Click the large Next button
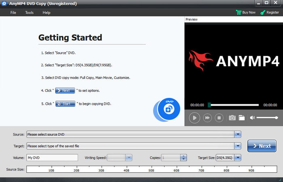This screenshot has height=182, width=283. (262, 146)
